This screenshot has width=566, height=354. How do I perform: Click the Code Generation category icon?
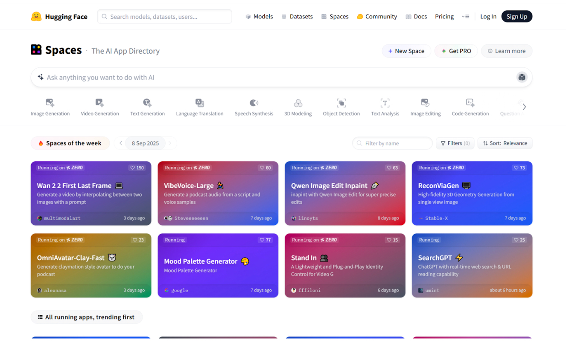pos(470,103)
